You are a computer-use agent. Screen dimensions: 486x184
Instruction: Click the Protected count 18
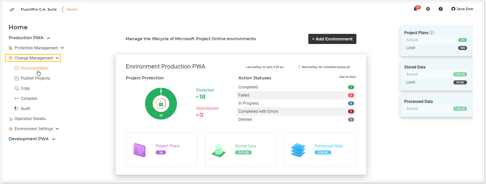coord(202,97)
